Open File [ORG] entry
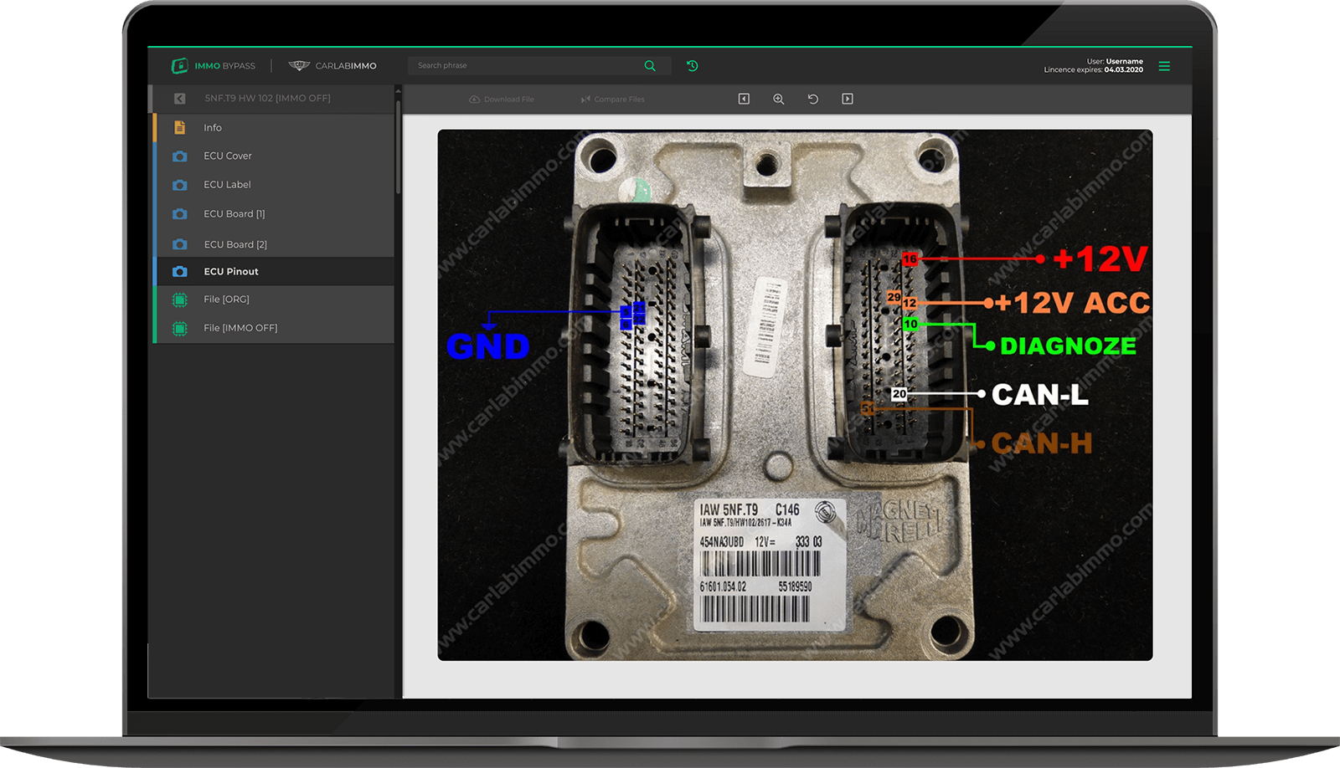Image resolution: width=1340 pixels, height=768 pixels. click(x=274, y=300)
